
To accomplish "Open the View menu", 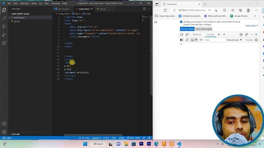I will click(x=34, y=3).
